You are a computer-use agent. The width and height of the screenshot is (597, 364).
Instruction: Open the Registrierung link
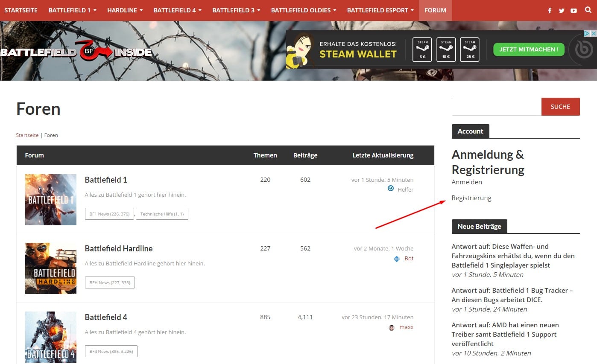pyautogui.click(x=471, y=198)
